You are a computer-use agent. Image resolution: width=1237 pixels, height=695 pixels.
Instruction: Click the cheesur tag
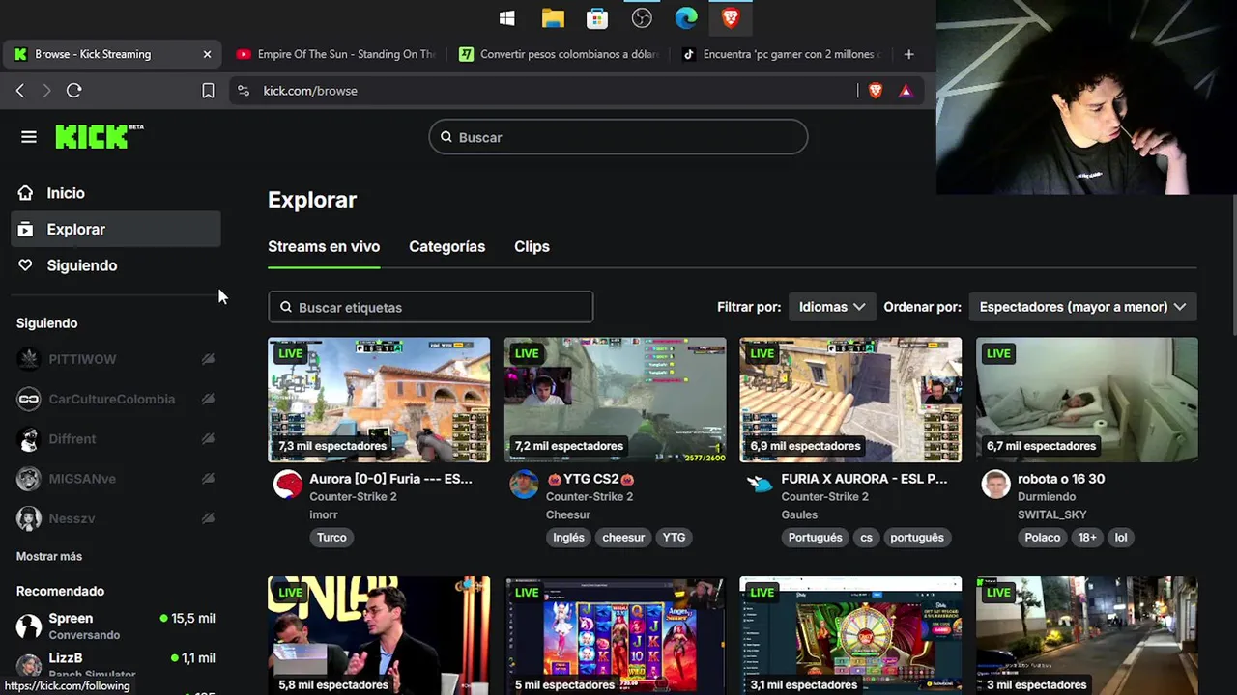coord(623,538)
